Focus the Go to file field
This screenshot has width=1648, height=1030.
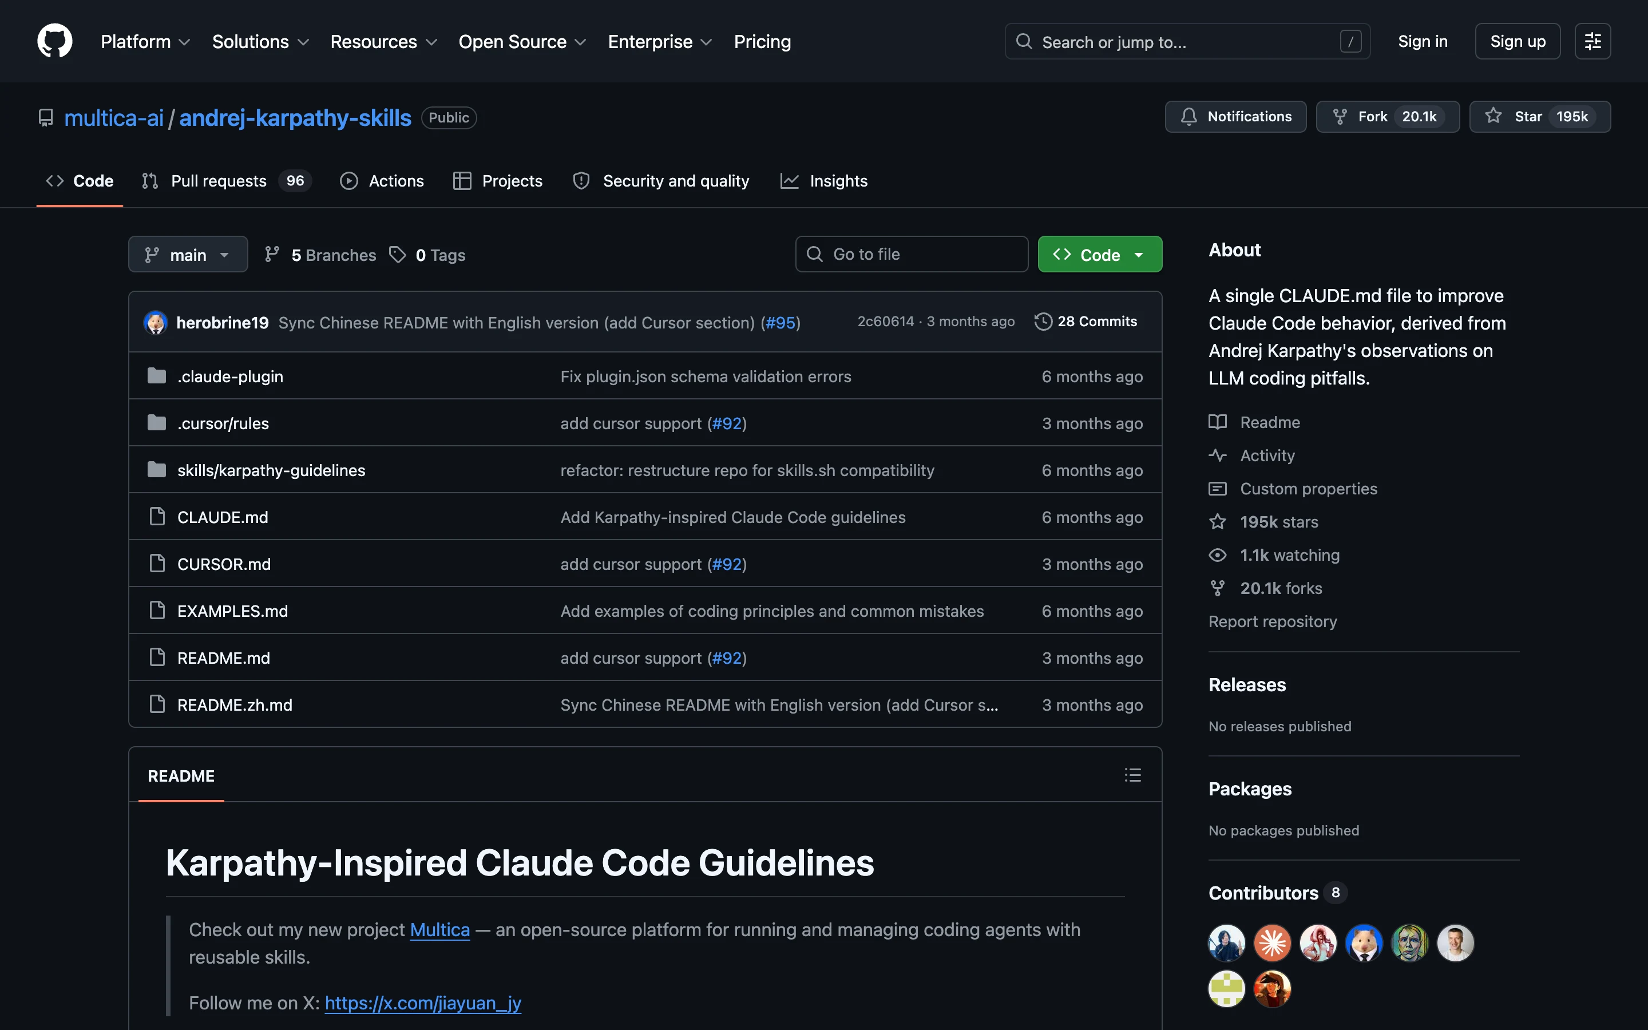click(911, 254)
